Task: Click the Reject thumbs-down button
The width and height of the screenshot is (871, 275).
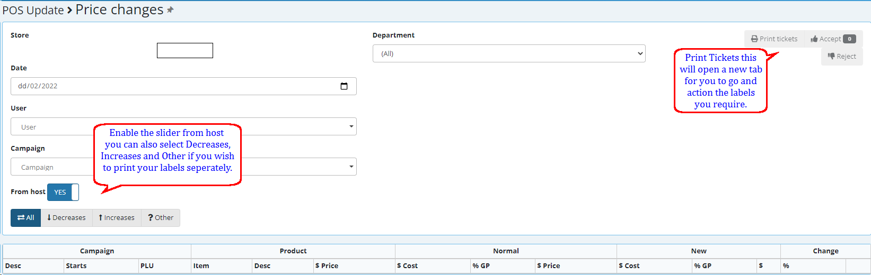Action: click(x=842, y=57)
